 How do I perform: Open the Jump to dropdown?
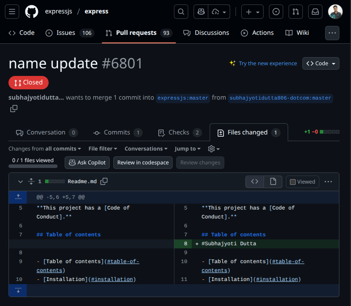187,149
